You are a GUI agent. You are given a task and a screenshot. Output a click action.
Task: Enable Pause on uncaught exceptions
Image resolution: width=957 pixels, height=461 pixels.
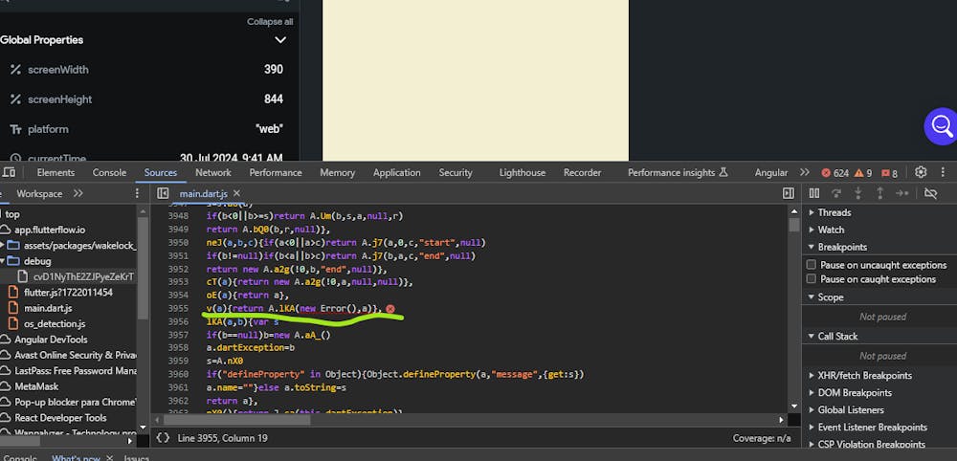click(x=812, y=265)
